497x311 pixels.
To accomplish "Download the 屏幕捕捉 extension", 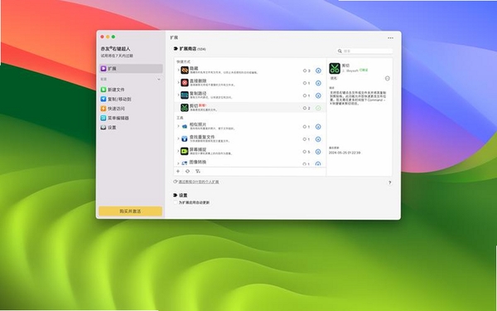I will point(318,152).
